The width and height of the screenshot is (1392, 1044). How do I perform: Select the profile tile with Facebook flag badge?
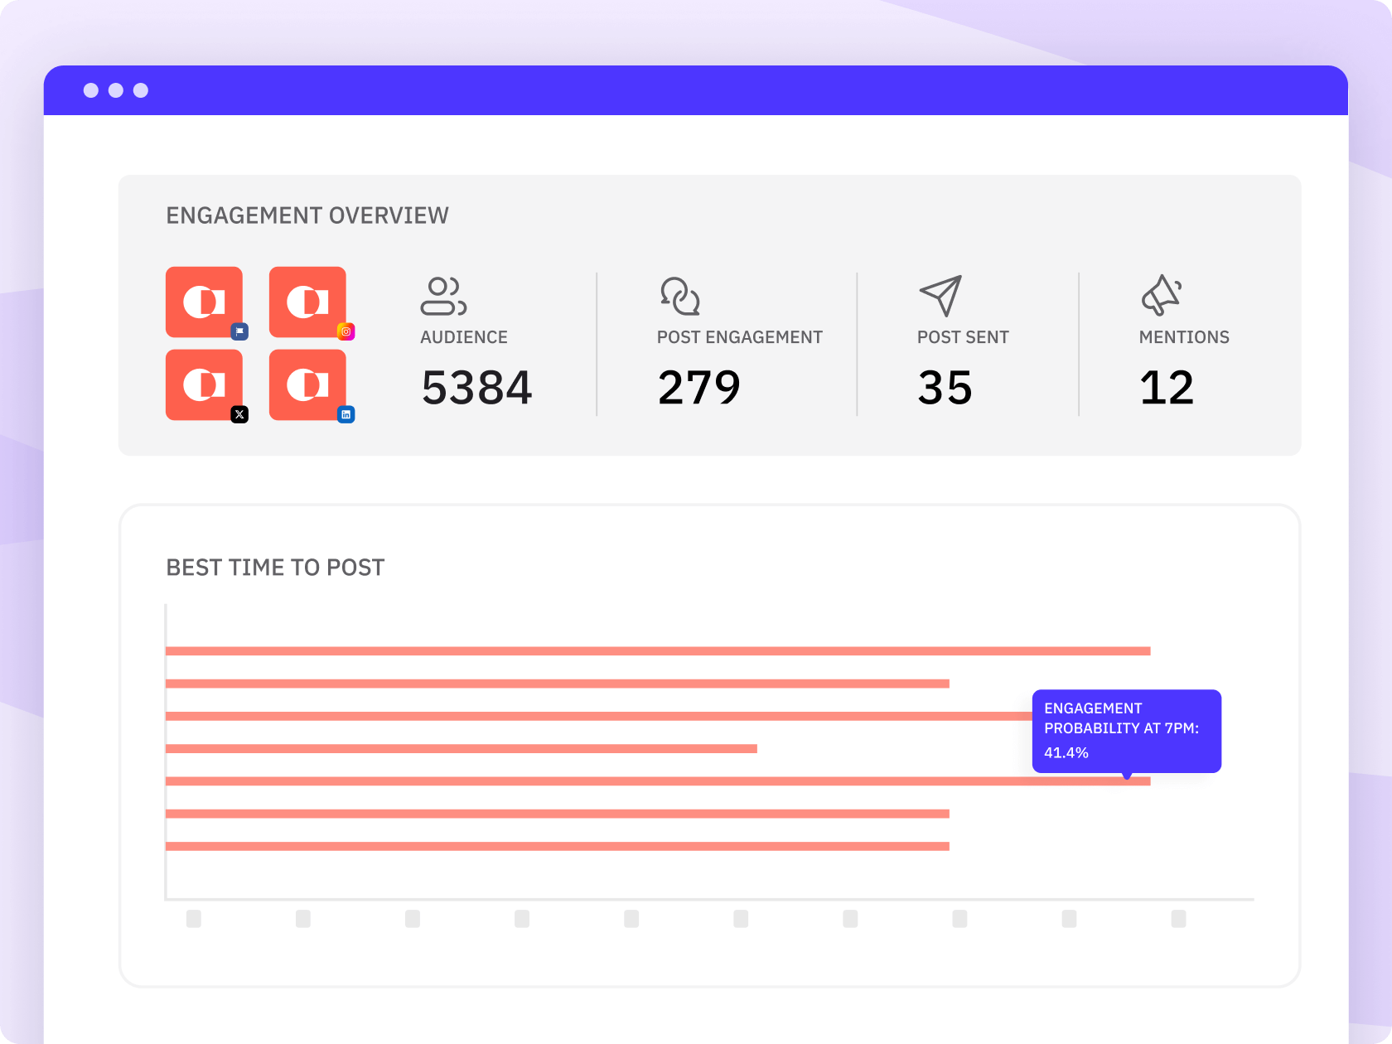point(204,302)
